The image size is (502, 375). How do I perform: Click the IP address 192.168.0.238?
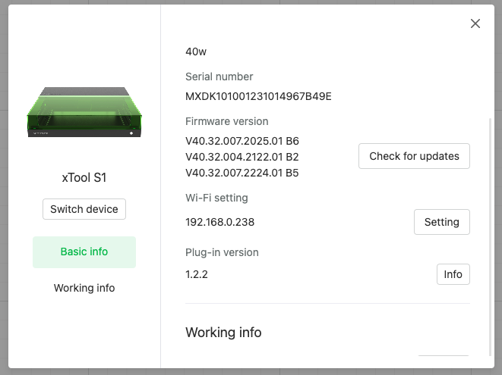pos(219,222)
